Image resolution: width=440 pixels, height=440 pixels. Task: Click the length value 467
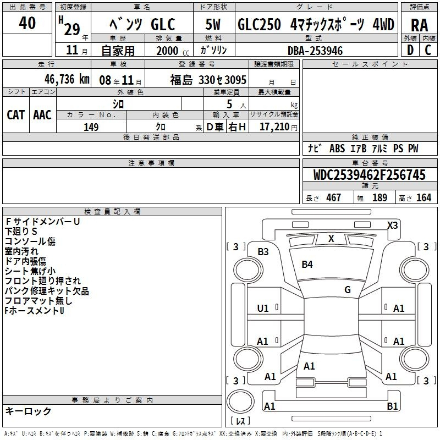click(x=334, y=198)
